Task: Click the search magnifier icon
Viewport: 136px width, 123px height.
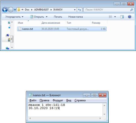Action: tap(132, 10)
